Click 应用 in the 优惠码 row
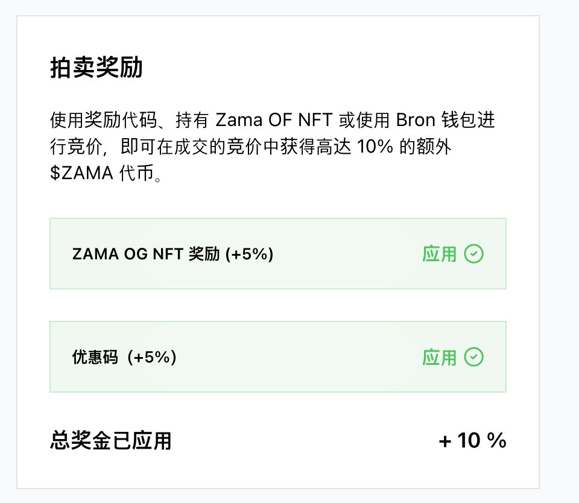This screenshot has height=503, width=579. coord(440,357)
